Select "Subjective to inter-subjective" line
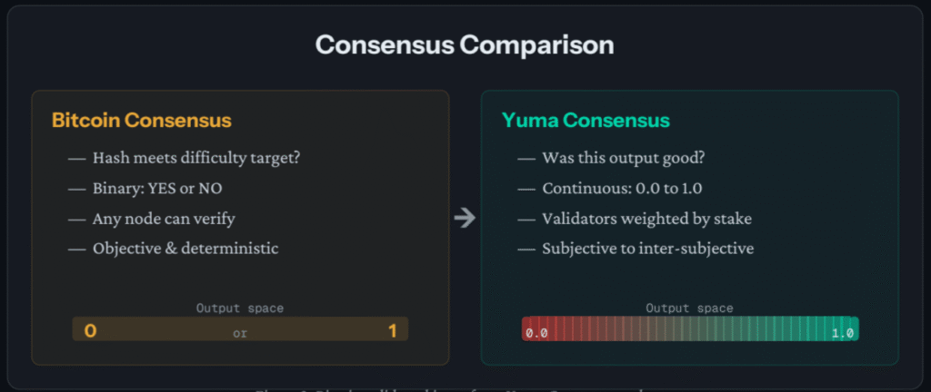This screenshot has width=931, height=392. [x=647, y=248]
